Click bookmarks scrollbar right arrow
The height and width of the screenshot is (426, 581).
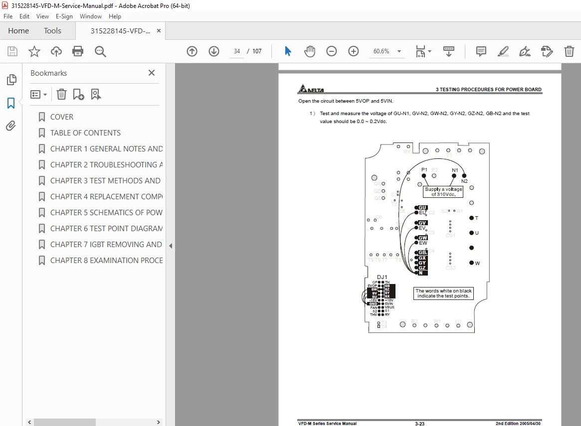[159, 423]
